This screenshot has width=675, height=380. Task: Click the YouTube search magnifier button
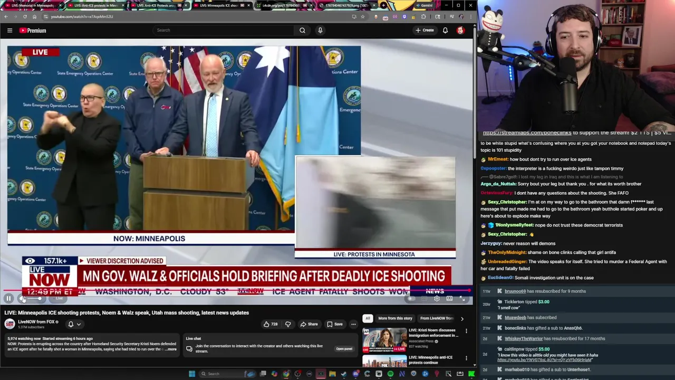[x=302, y=30]
